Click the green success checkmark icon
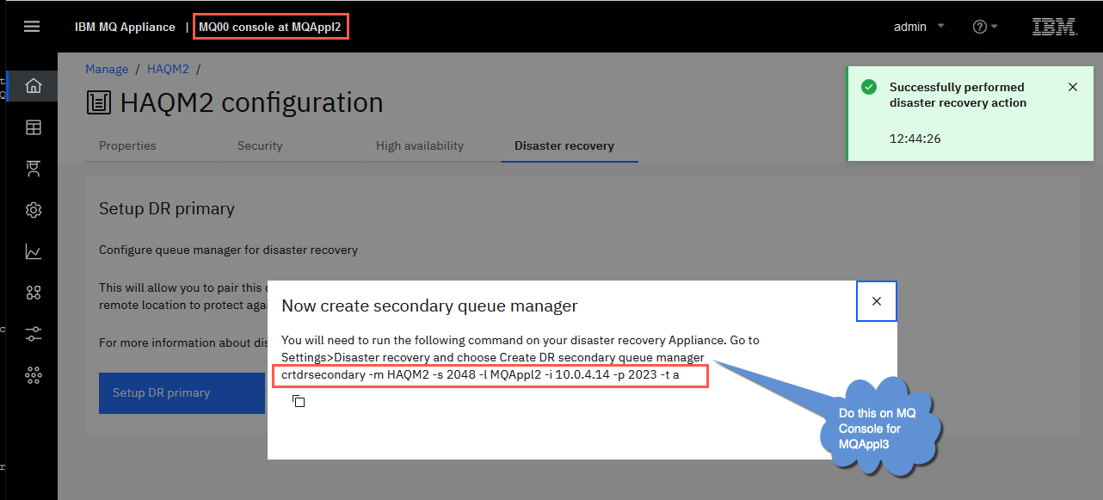 pyautogui.click(x=869, y=87)
